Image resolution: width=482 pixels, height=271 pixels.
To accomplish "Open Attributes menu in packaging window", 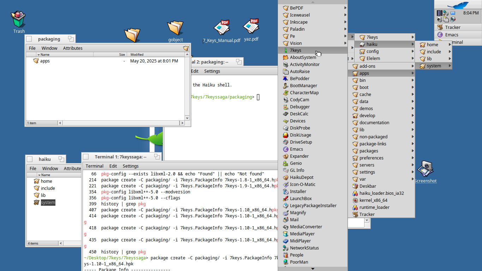I will [73, 48].
